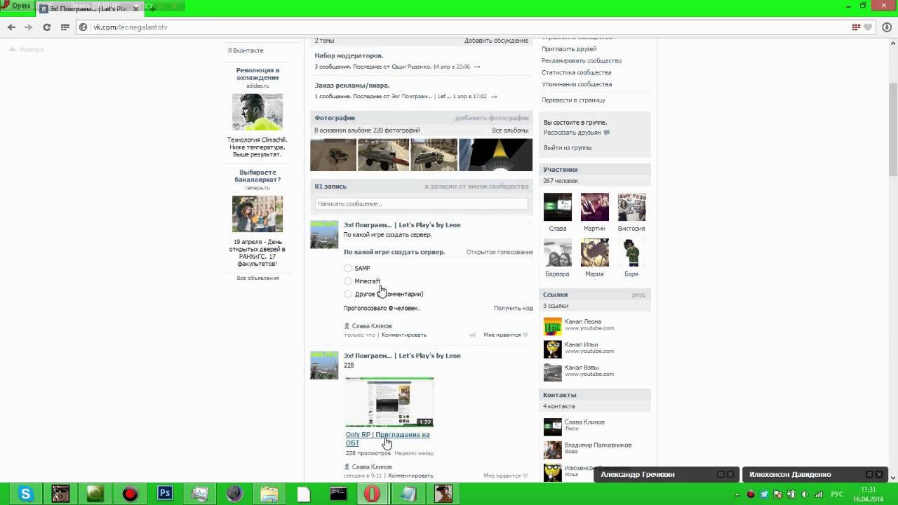Open Photoshop from the taskbar
This screenshot has width=898, height=505.
click(x=165, y=494)
